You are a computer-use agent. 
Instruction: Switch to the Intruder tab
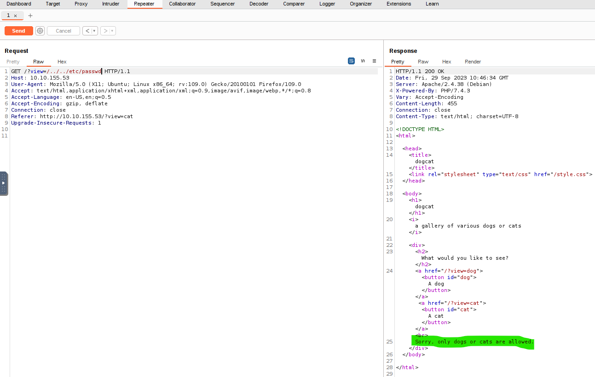pos(110,4)
